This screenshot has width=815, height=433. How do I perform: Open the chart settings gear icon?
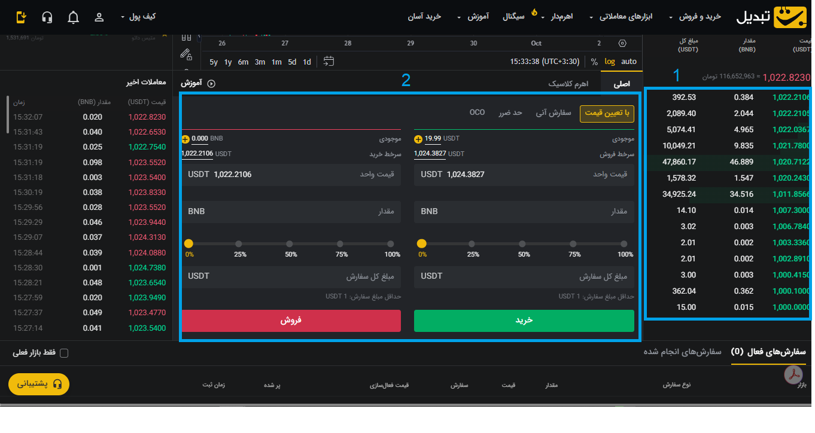[622, 43]
